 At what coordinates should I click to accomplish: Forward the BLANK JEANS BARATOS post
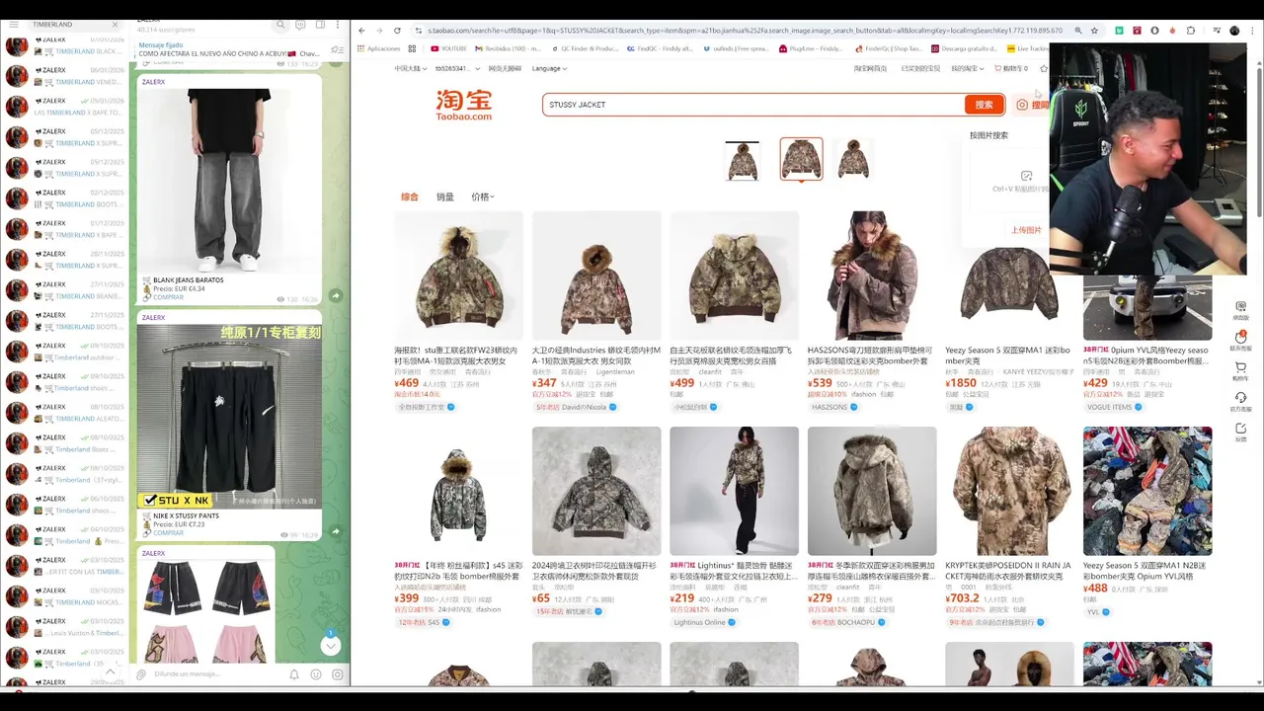pyautogui.click(x=336, y=295)
